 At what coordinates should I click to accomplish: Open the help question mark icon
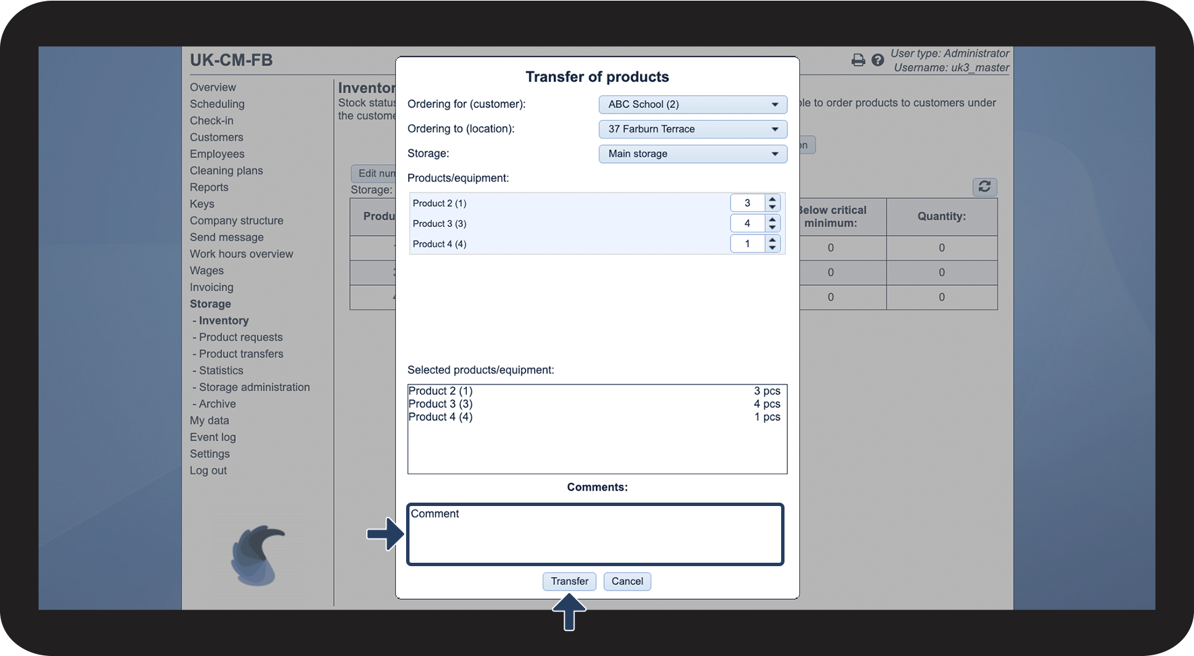(x=878, y=60)
